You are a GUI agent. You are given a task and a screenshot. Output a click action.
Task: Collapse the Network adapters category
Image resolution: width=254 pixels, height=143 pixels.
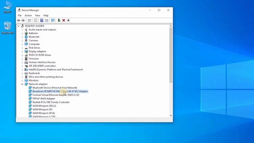pyautogui.click(x=22, y=84)
